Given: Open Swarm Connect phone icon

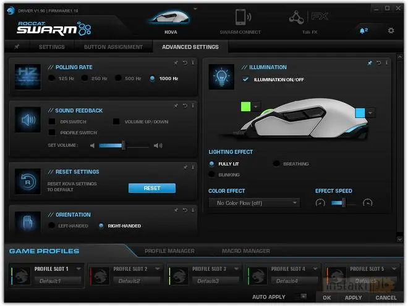Looking at the screenshot, I should click(x=240, y=19).
